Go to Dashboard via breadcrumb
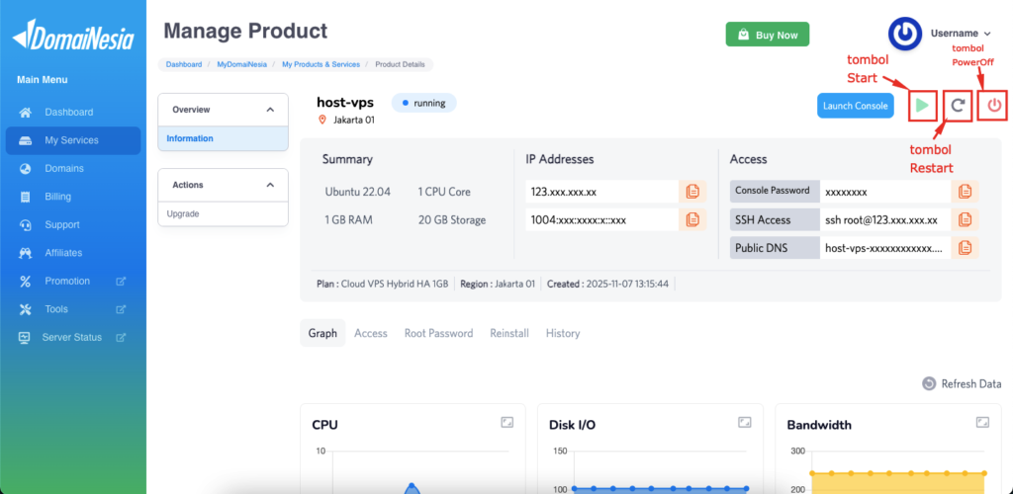Viewport: 1013px width, 494px height. 183,64
